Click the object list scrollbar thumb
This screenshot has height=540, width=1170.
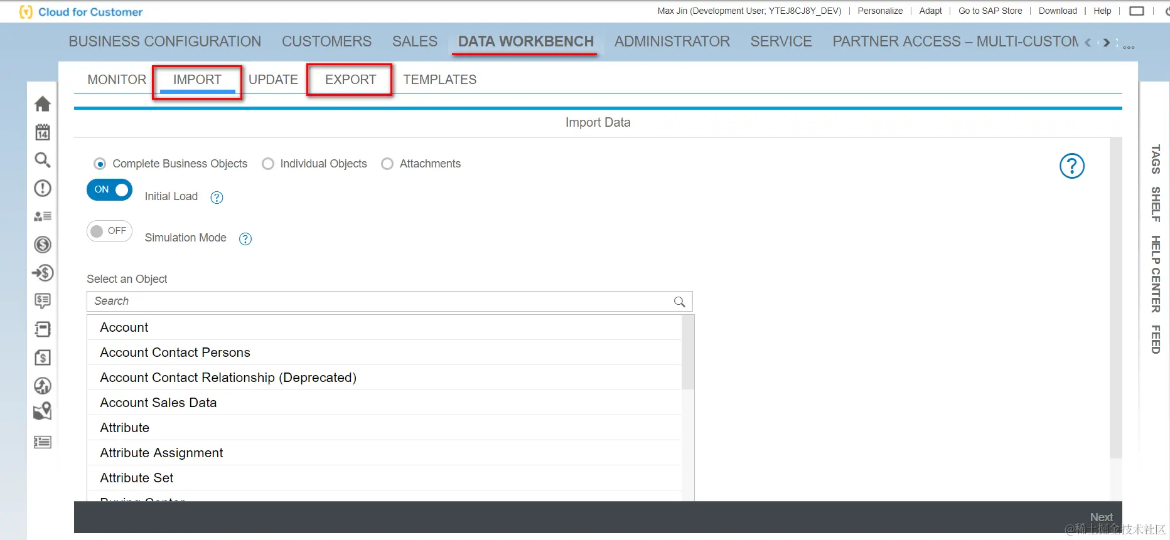pyautogui.click(x=688, y=352)
